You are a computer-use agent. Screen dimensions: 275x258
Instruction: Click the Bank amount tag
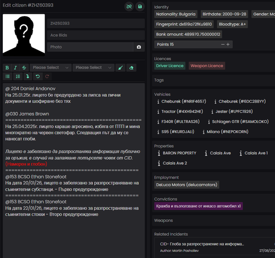[188, 34]
